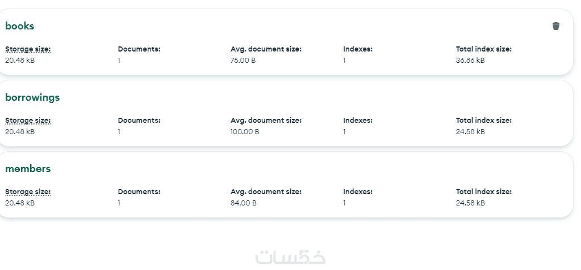This screenshot has width=581, height=270.
Task: Click Indexes label in members card
Action: point(358,192)
